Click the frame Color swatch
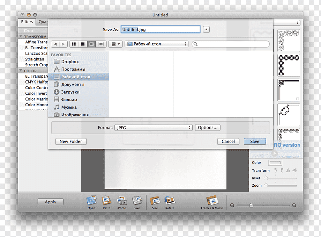Screen dimensions: 321x237 [x=275, y=163]
